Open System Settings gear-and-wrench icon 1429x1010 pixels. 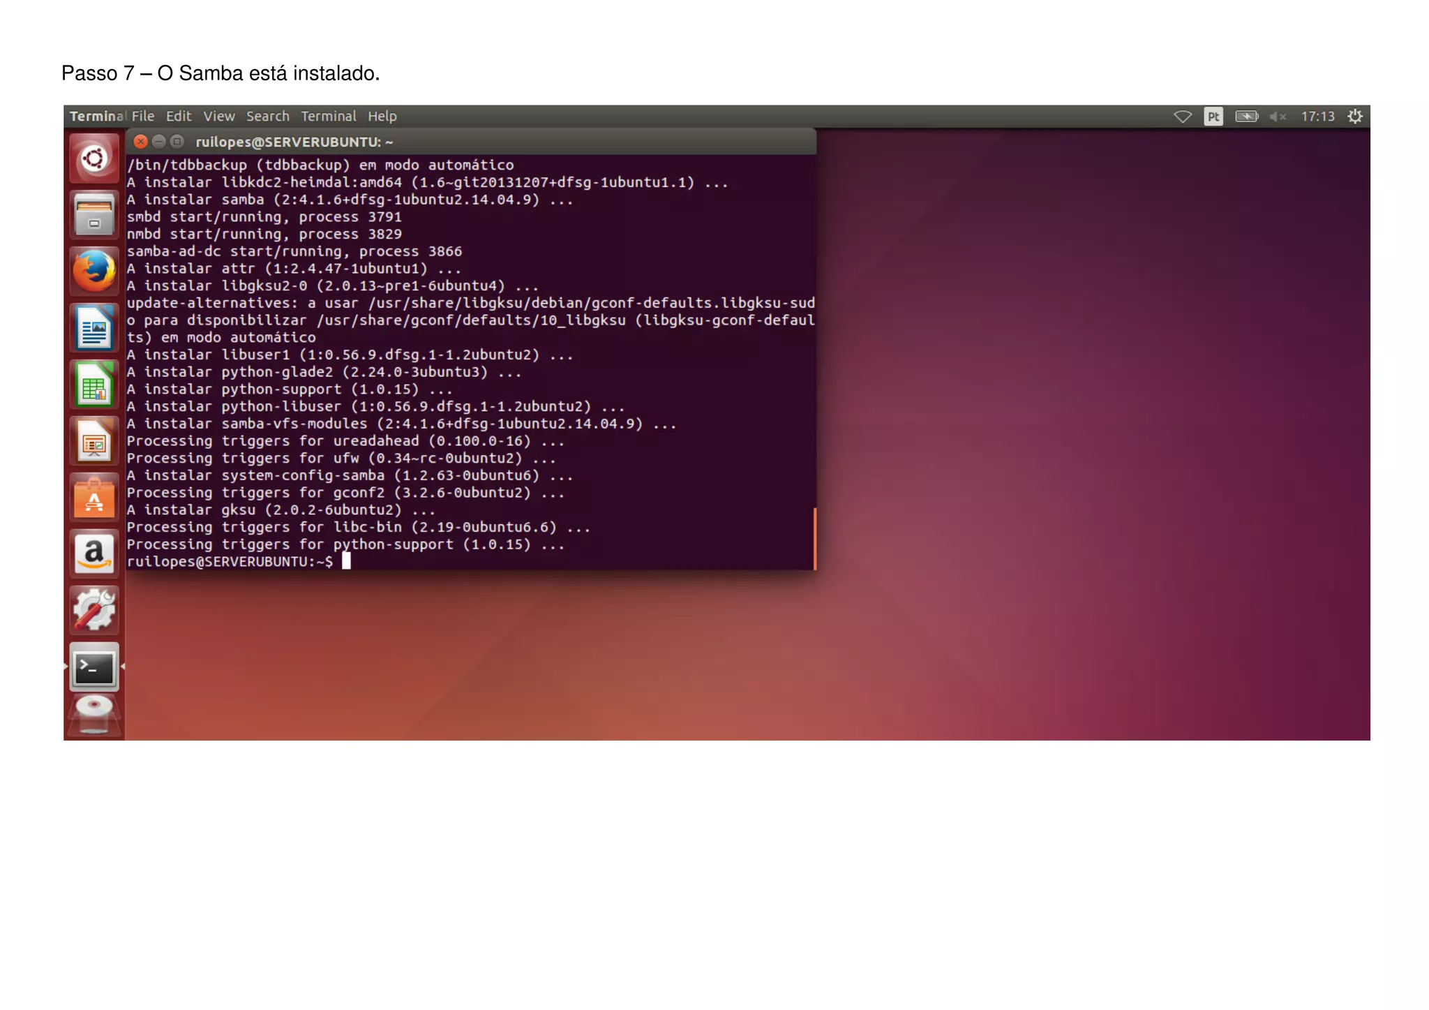pyautogui.click(x=94, y=611)
